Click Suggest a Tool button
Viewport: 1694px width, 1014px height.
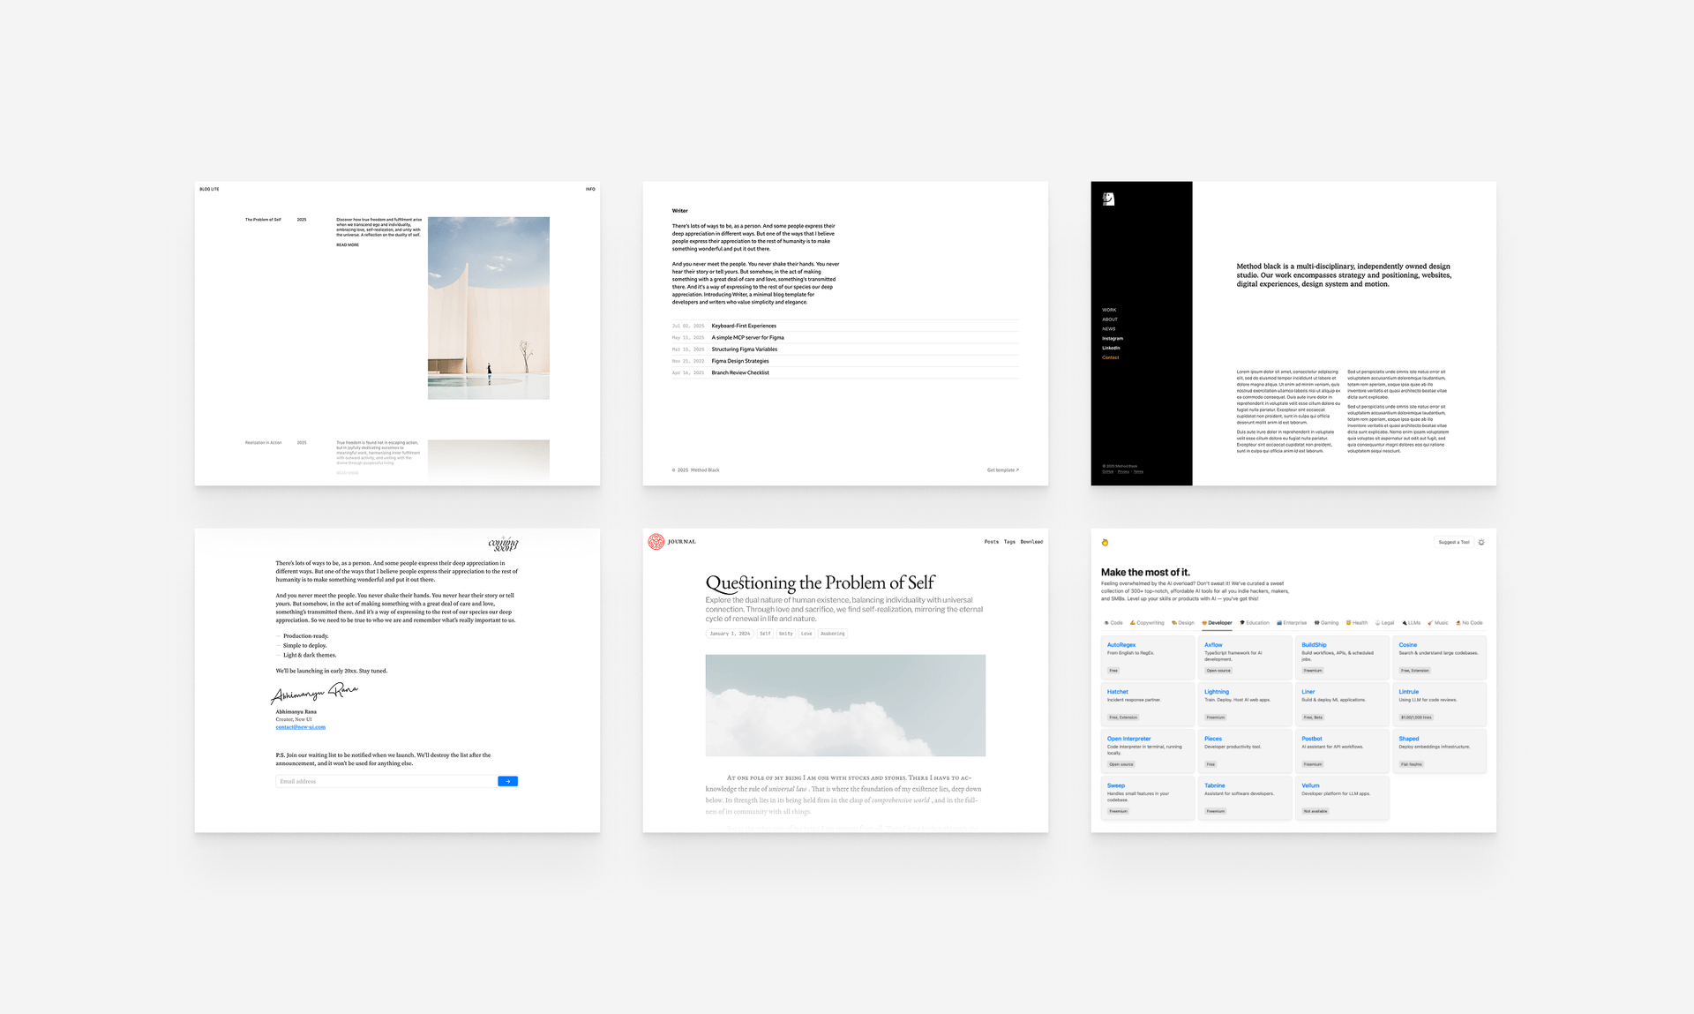(1453, 542)
